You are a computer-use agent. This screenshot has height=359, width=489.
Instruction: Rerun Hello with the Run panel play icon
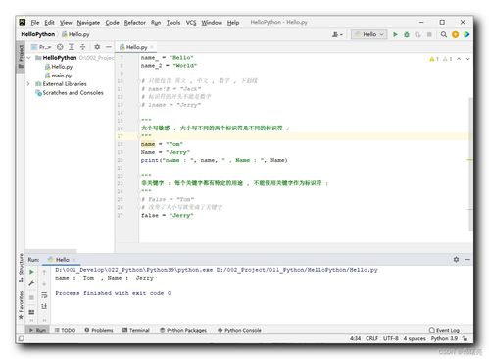tap(31, 272)
